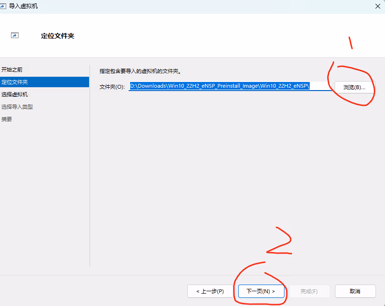Click the 文件夹(O): field label
The image size is (385, 306).
coord(112,87)
